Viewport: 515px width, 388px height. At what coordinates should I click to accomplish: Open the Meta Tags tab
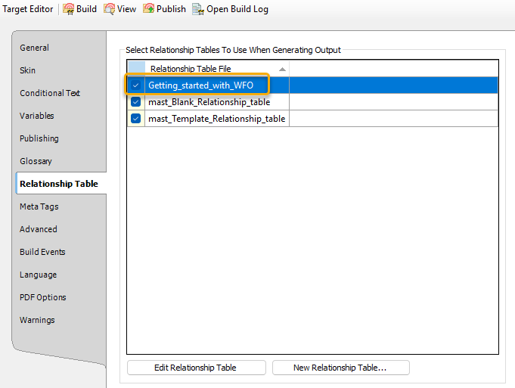tap(39, 206)
